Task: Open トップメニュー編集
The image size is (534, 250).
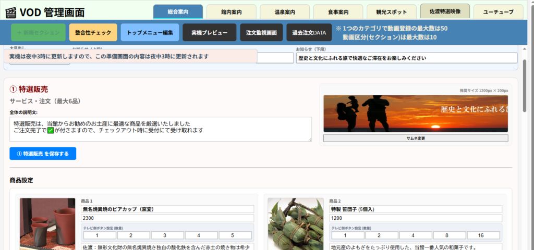Action: 150,33
